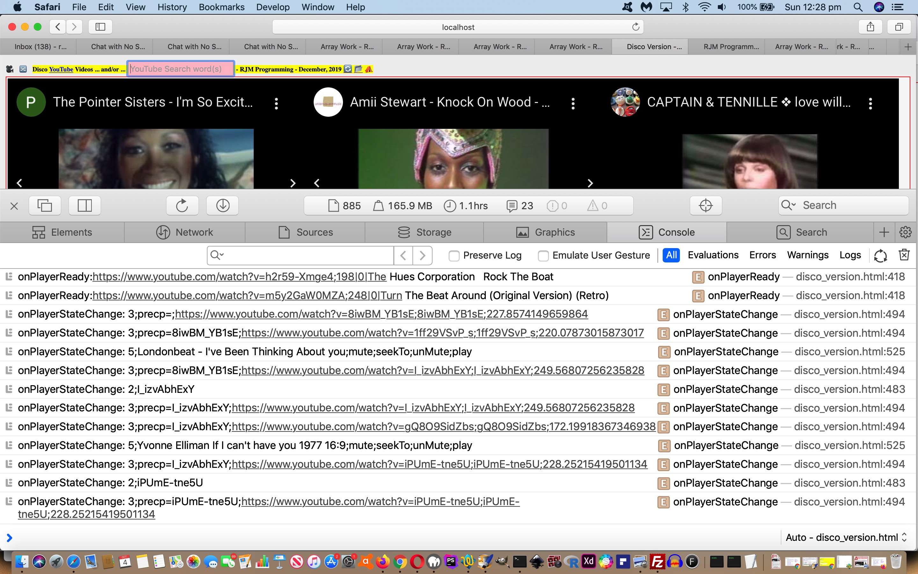Filter console to Logs only
This screenshot has height=574, width=918.
coord(850,255)
